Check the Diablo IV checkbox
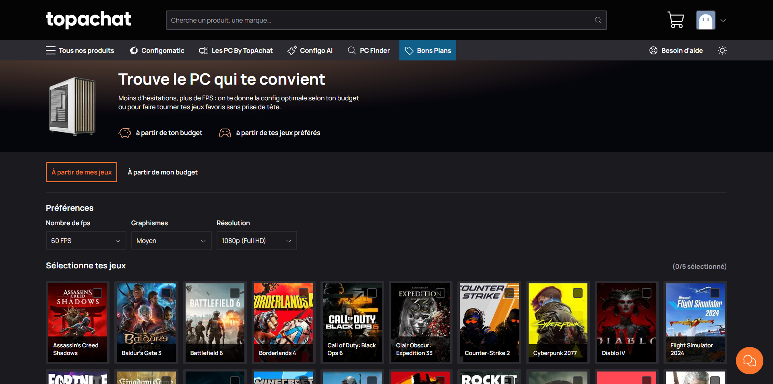 click(x=647, y=293)
